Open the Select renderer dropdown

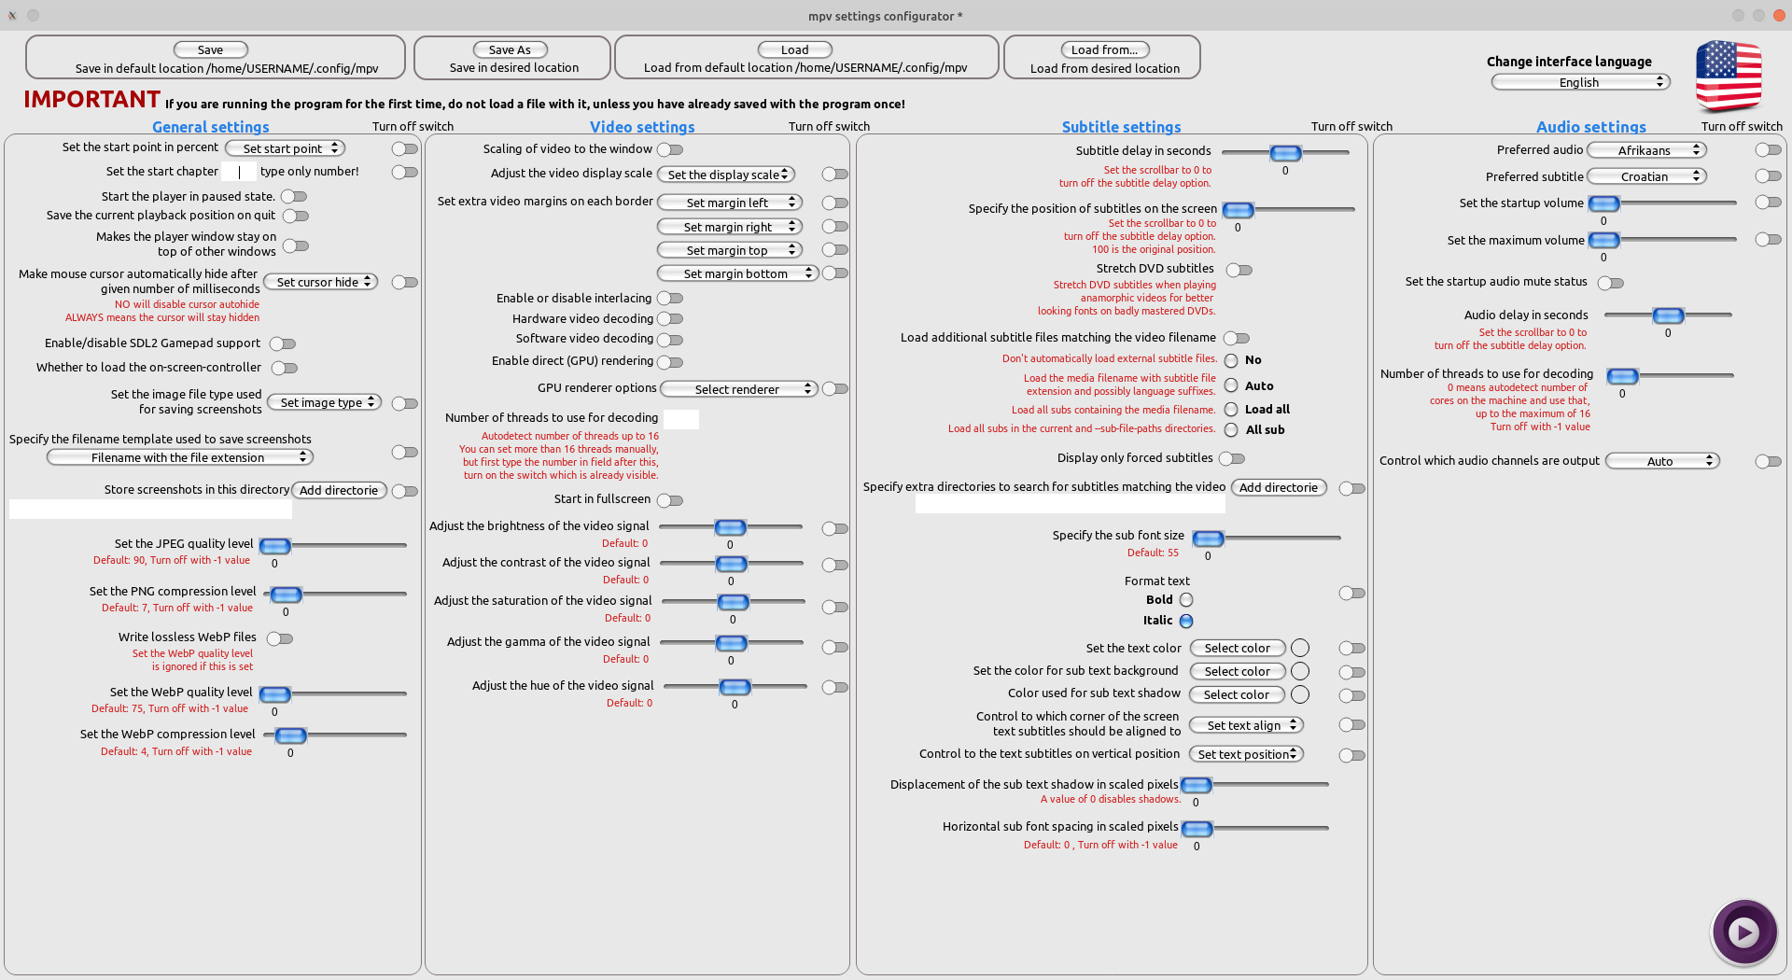[739, 389]
